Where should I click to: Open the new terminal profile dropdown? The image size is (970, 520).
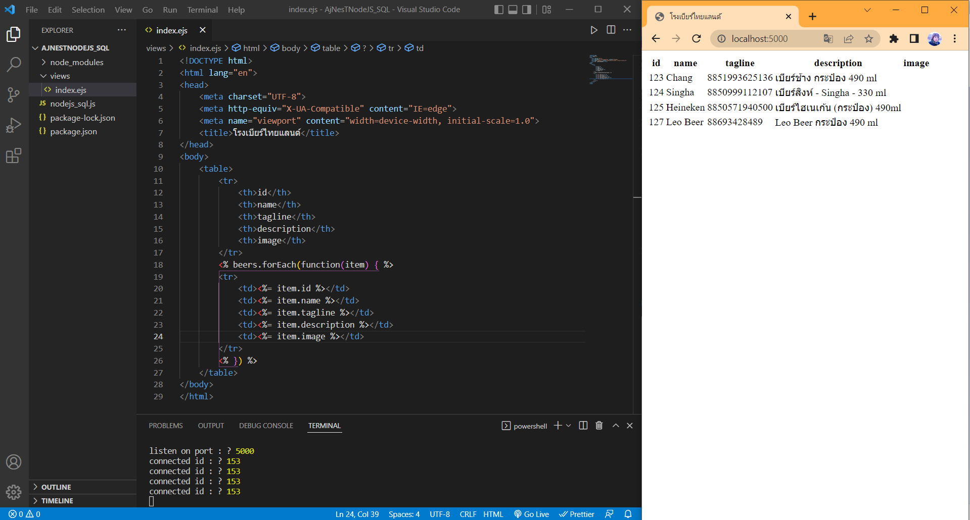pos(569,426)
